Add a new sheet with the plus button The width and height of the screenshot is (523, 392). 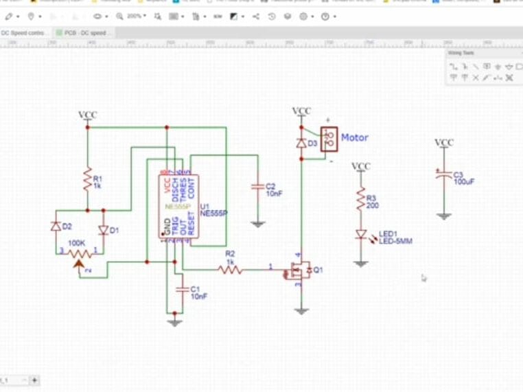pos(35,380)
